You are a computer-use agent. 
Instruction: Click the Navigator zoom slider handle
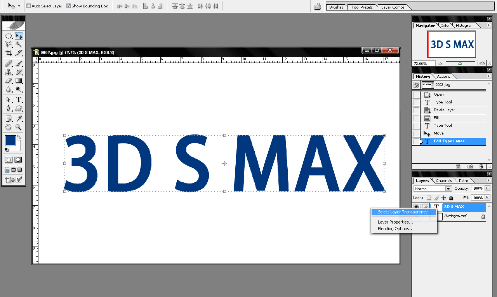point(460,63)
